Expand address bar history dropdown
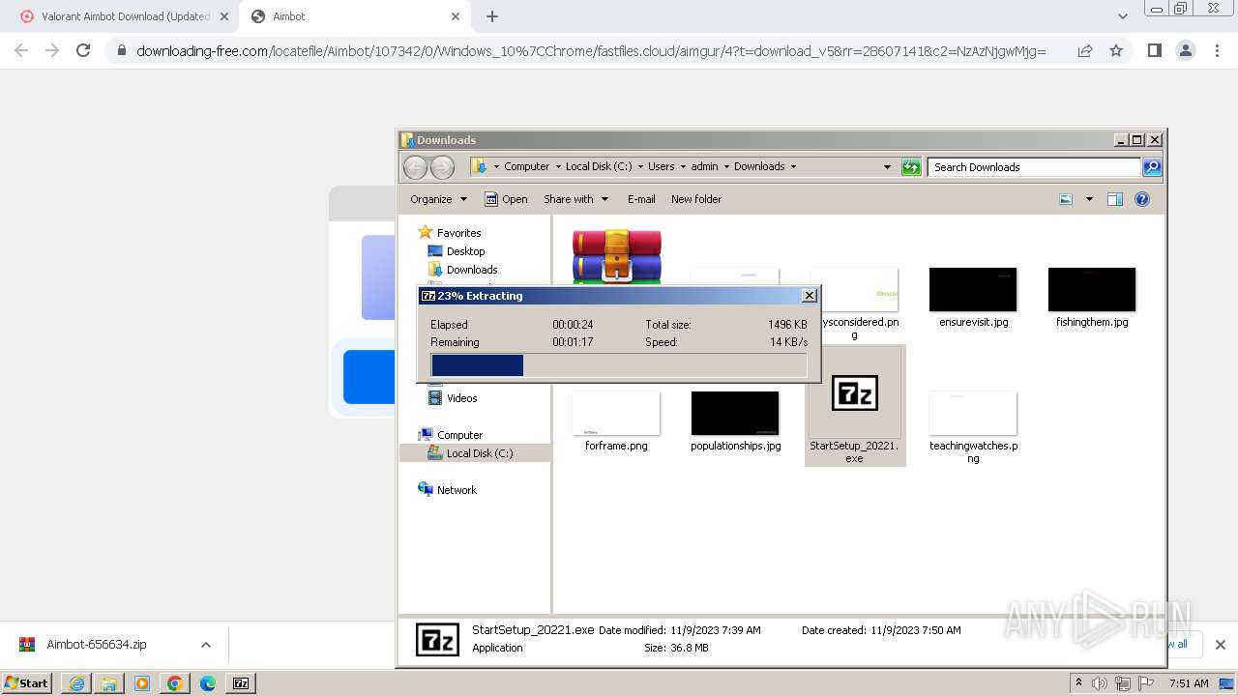The image size is (1238, 696). pyautogui.click(x=887, y=167)
